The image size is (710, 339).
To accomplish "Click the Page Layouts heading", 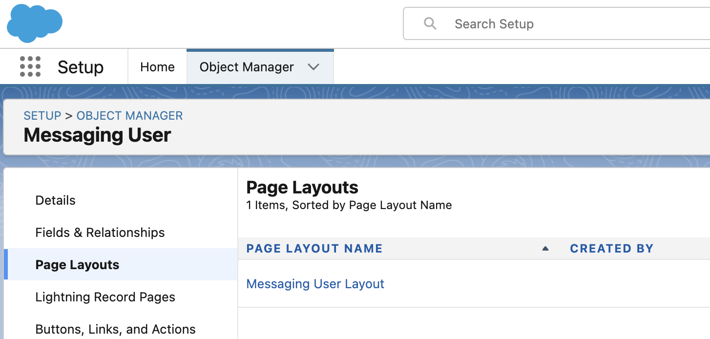I will coord(302,188).
